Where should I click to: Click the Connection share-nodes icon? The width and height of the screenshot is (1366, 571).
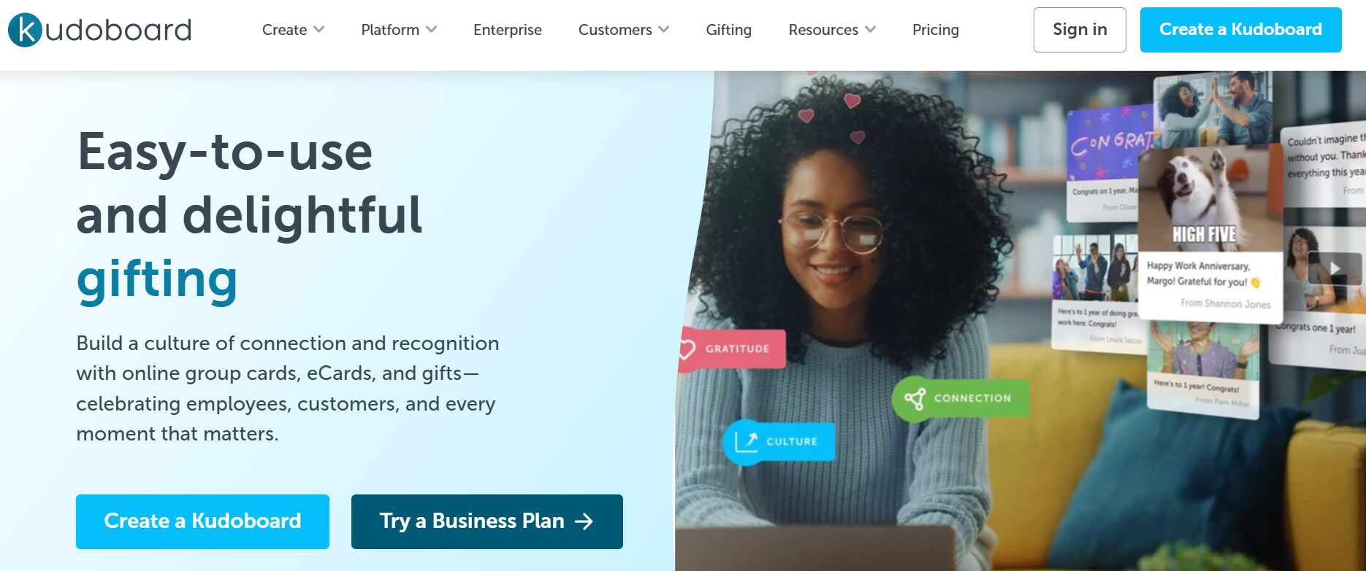(915, 398)
